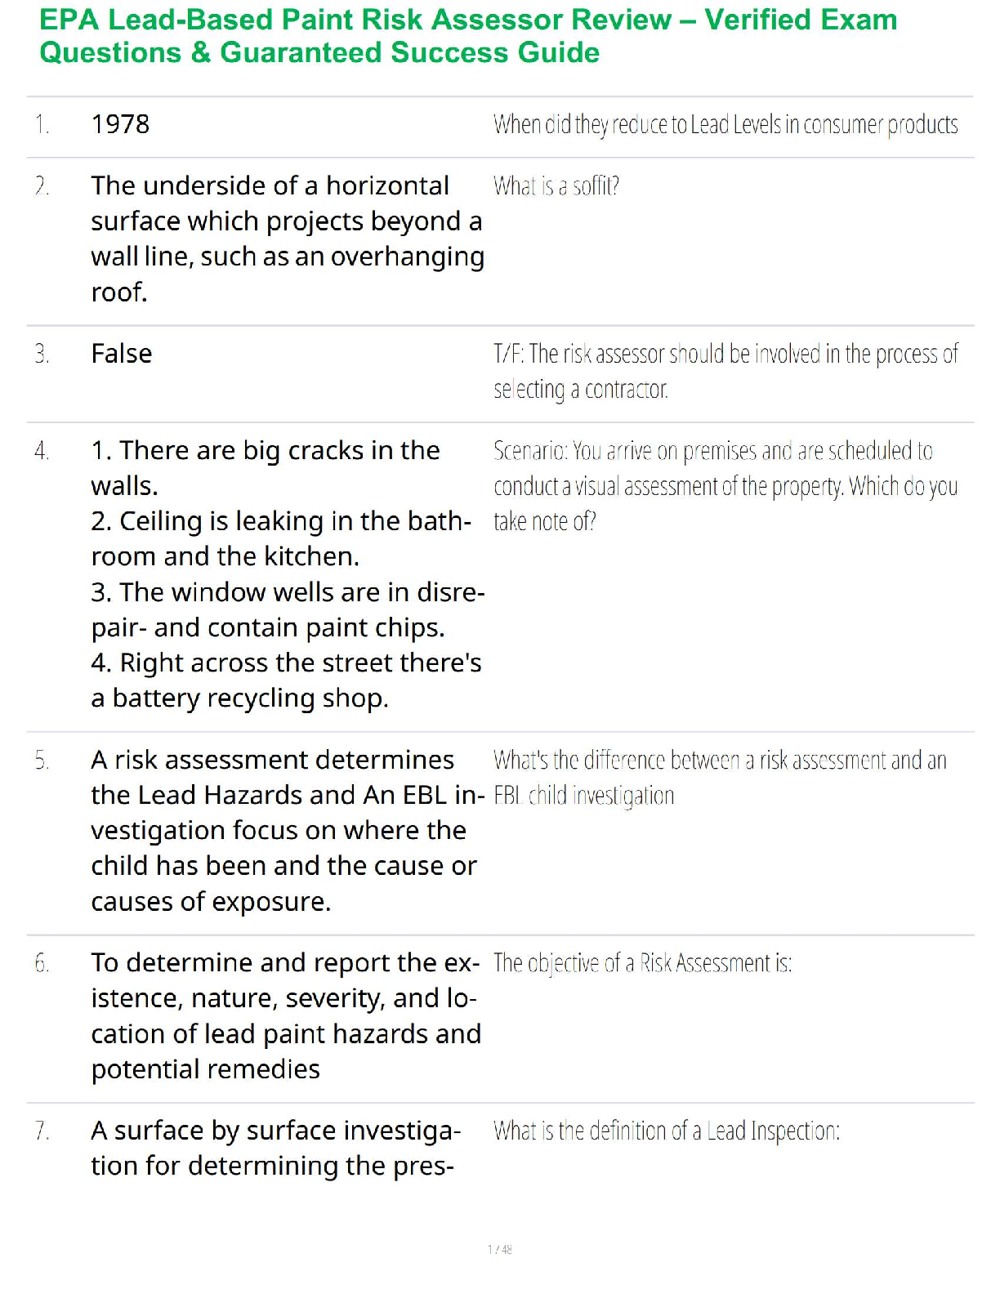Click the battery recycling shop item
The height and width of the screenshot is (1294, 1000).
pos(285,680)
